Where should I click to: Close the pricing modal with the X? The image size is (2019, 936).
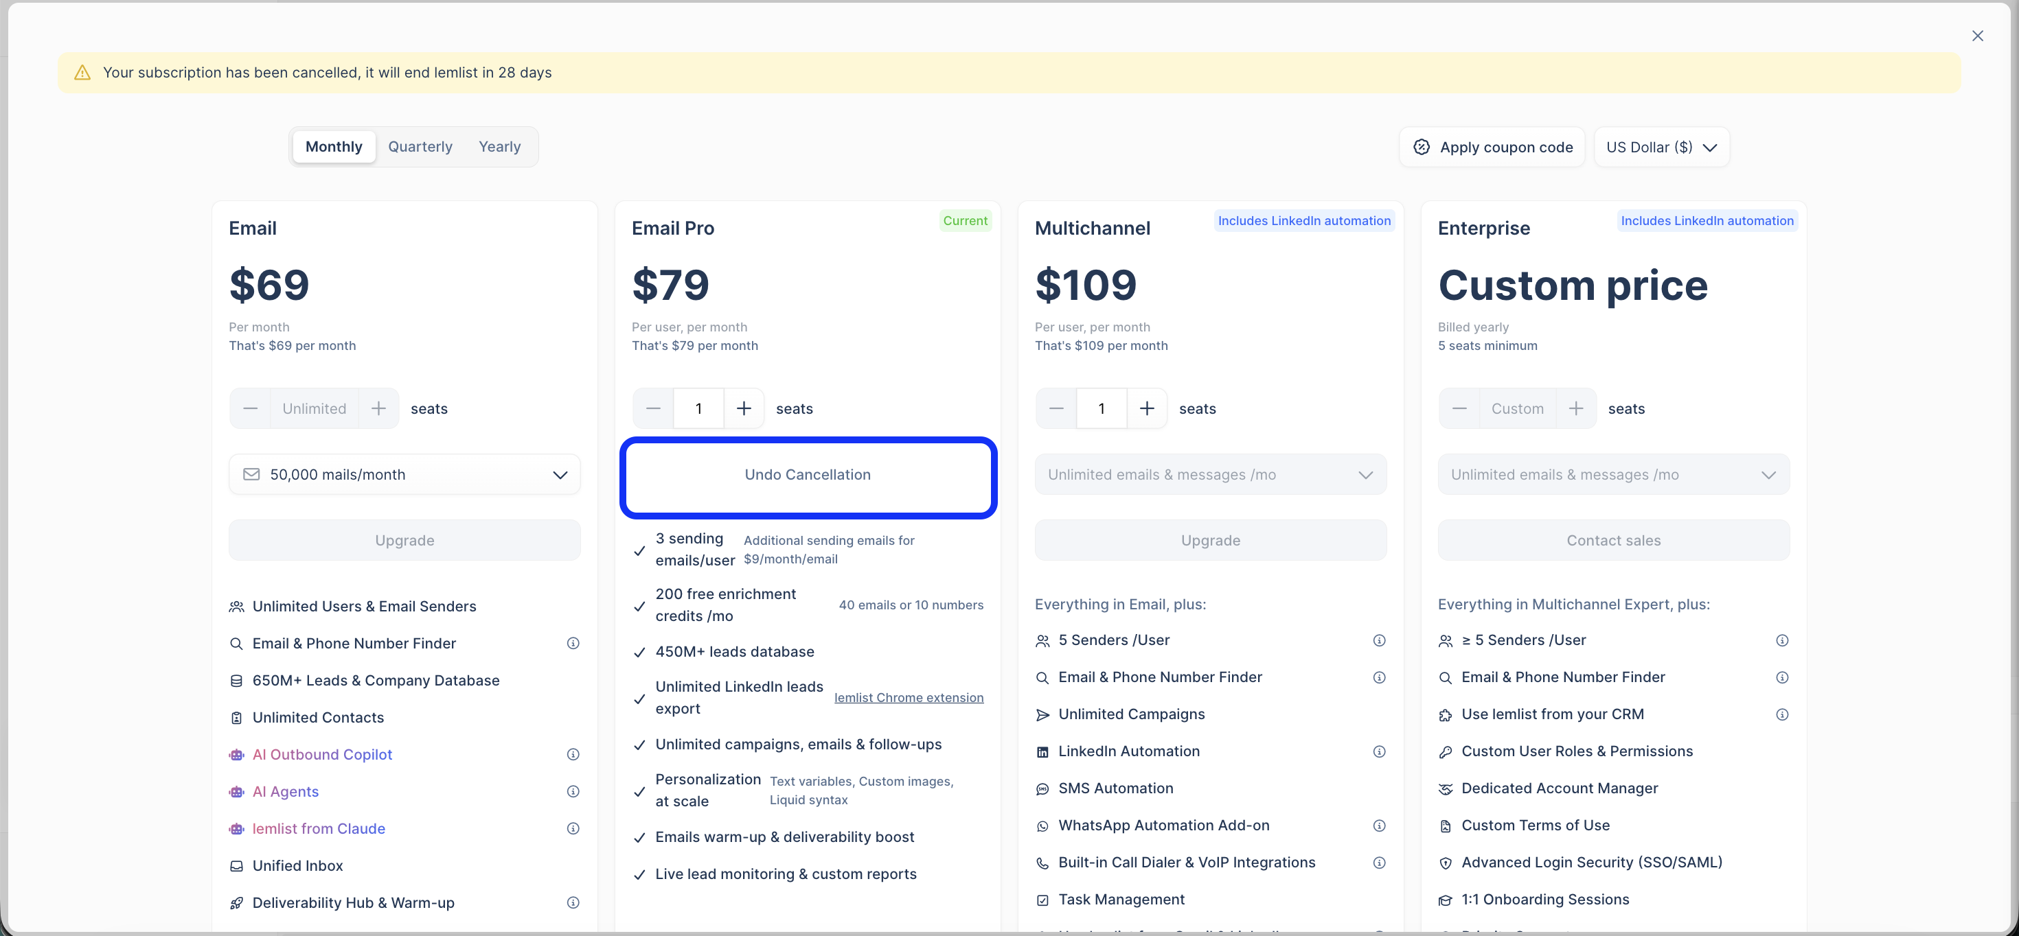point(1976,36)
